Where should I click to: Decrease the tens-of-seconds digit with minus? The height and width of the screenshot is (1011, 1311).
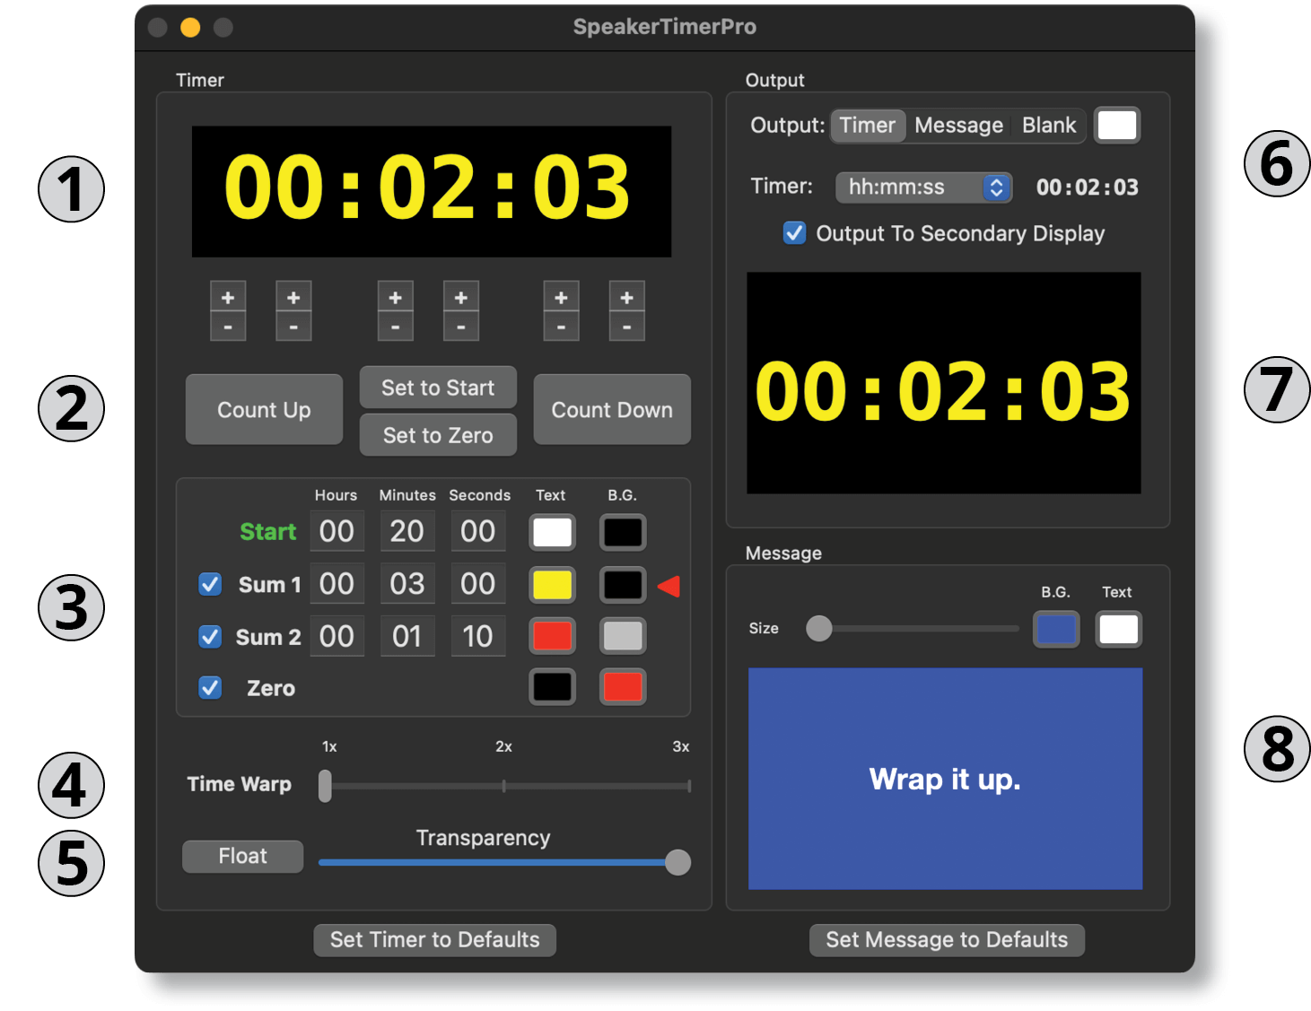pos(561,327)
